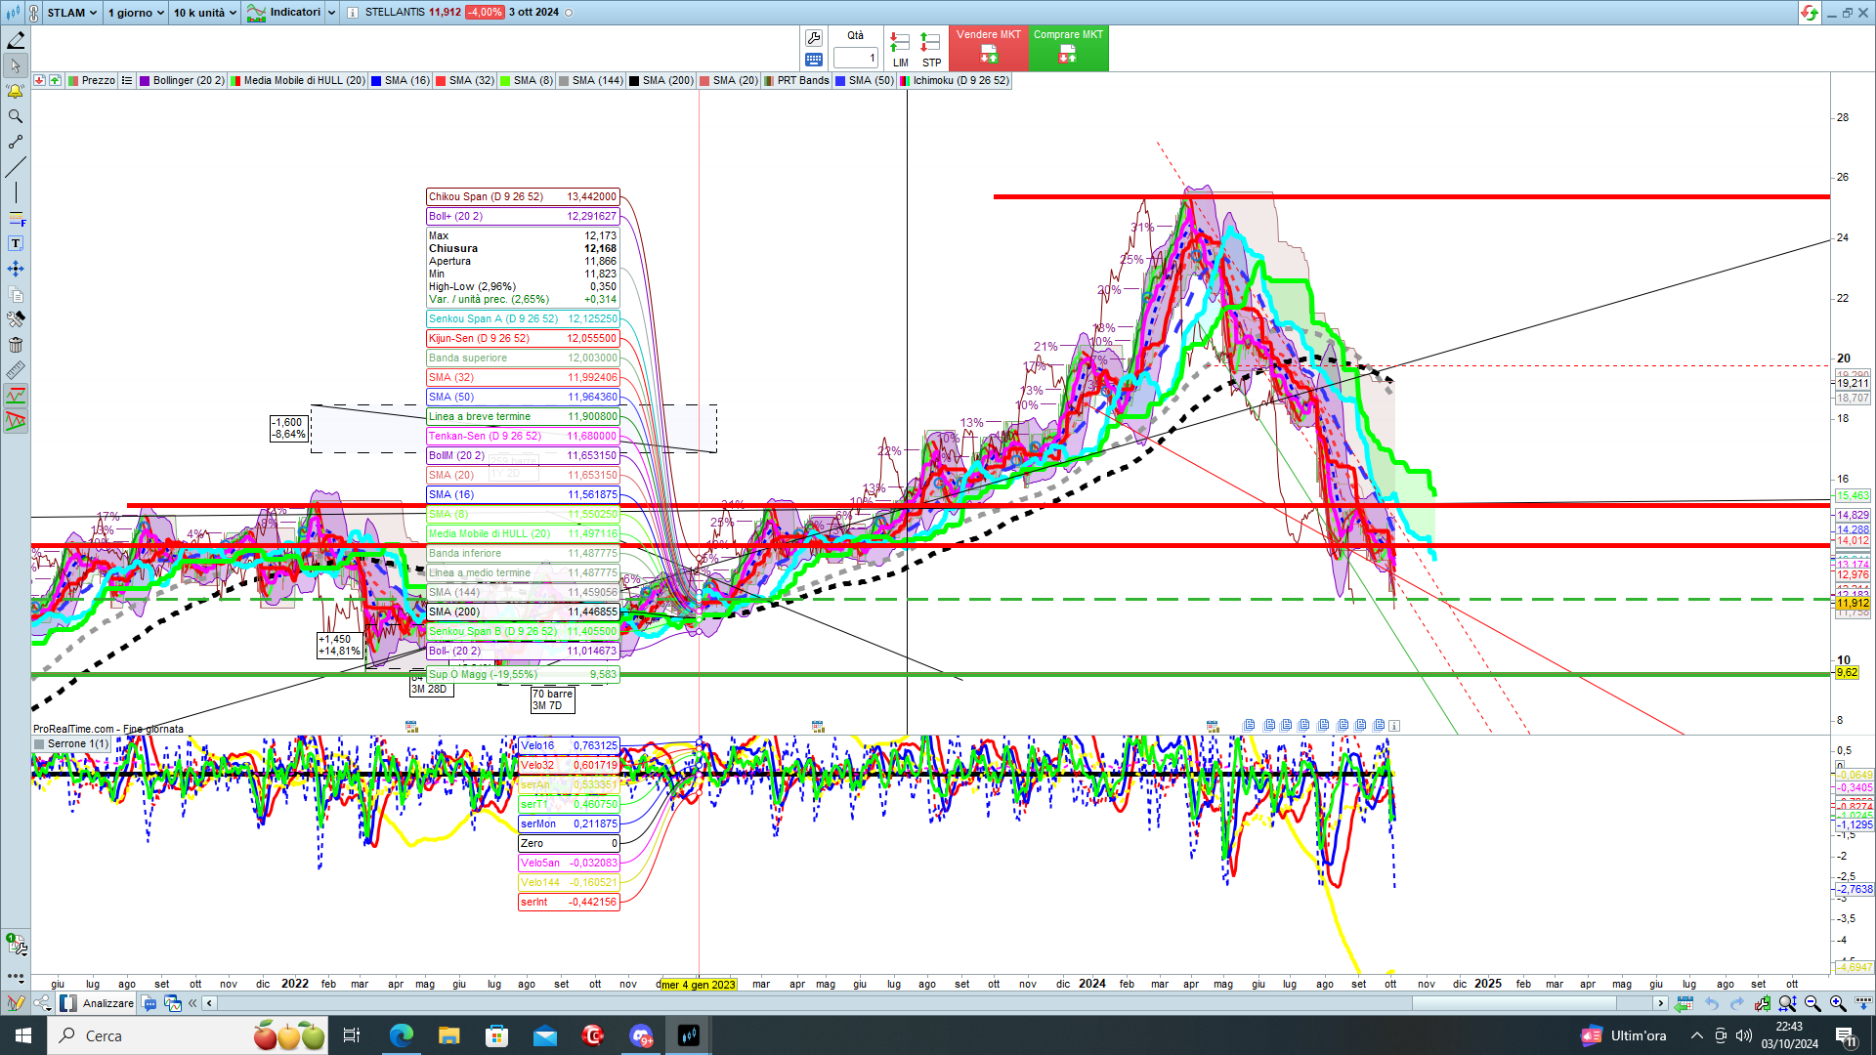
Task: Select the pencil drawing tool
Action: [x=16, y=40]
